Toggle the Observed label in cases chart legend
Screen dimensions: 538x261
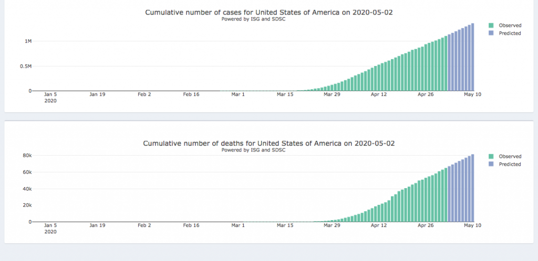pyautogui.click(x=510, y=25)
